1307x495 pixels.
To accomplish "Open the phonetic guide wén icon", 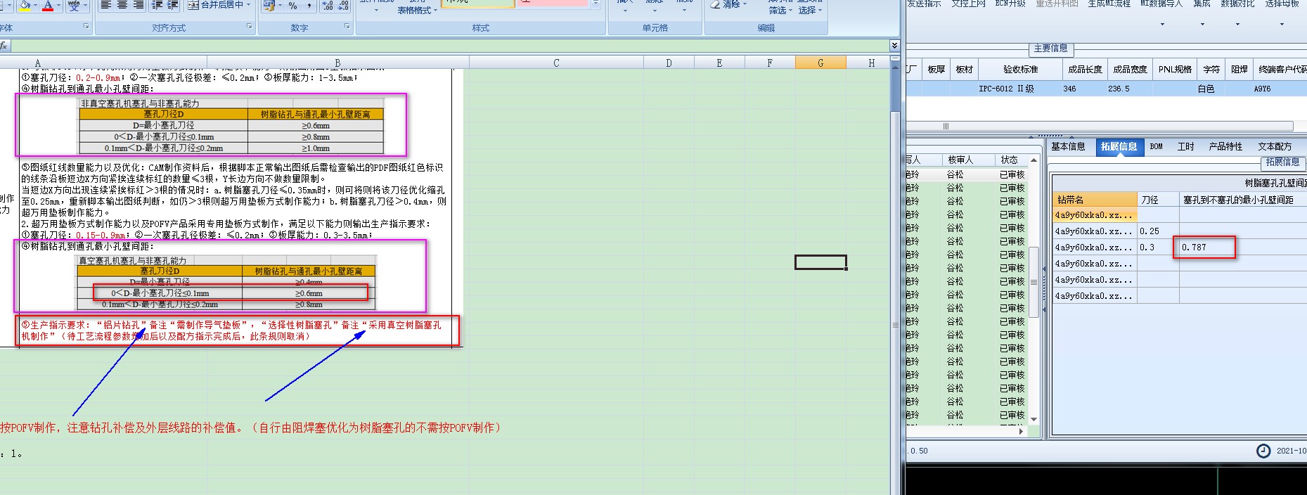I will 74,6.
